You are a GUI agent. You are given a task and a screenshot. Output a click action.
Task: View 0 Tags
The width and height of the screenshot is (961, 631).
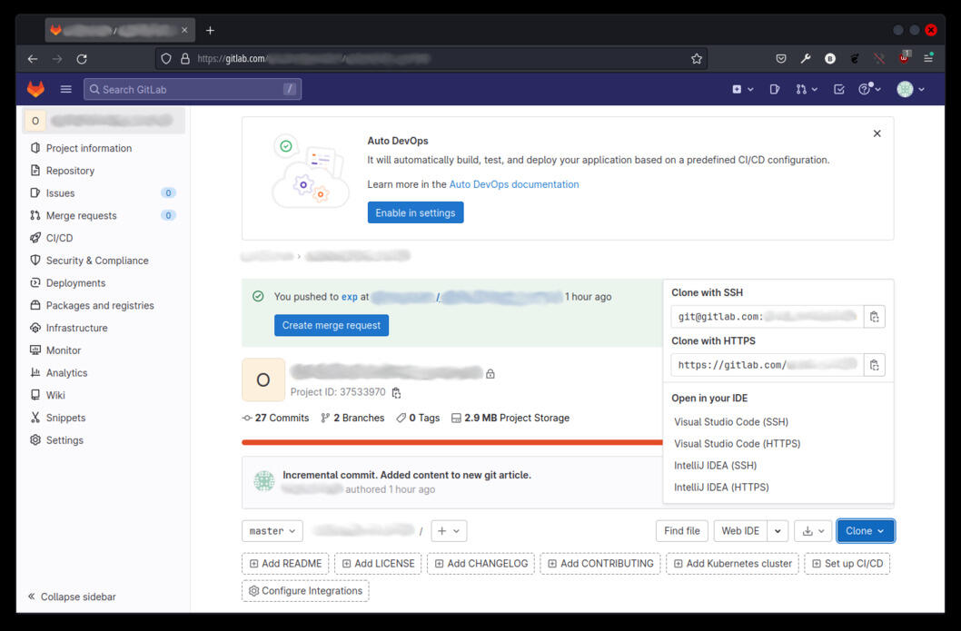click(418, 418)
